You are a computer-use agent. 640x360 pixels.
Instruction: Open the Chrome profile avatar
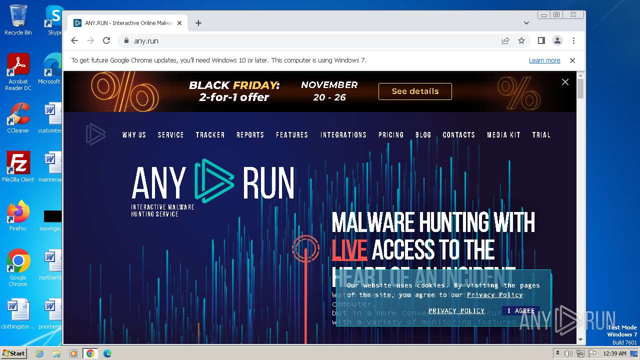[x=557, y=40]
